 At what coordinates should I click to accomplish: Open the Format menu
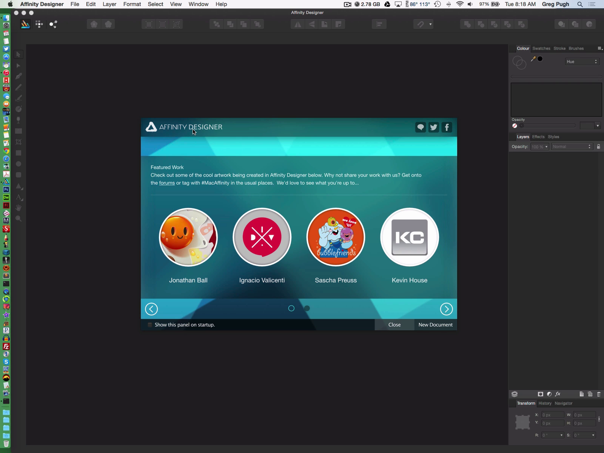click(x=132, y=4)
